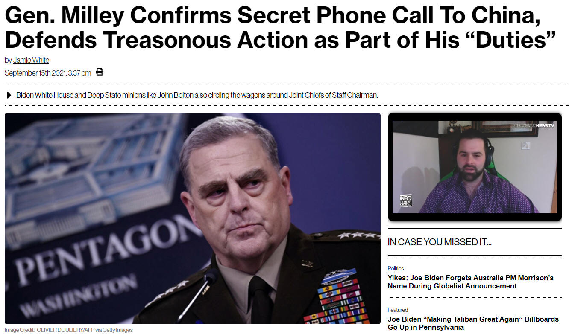This screenshot has height=334, width=569.
Task: Click the printer icon beside the date
Action: click(100, 72)
